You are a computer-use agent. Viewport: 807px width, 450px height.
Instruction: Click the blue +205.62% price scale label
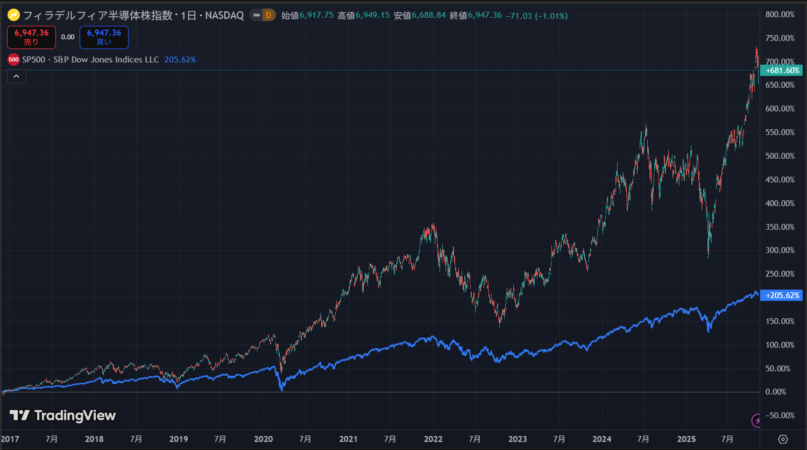[x=782, y=296]
